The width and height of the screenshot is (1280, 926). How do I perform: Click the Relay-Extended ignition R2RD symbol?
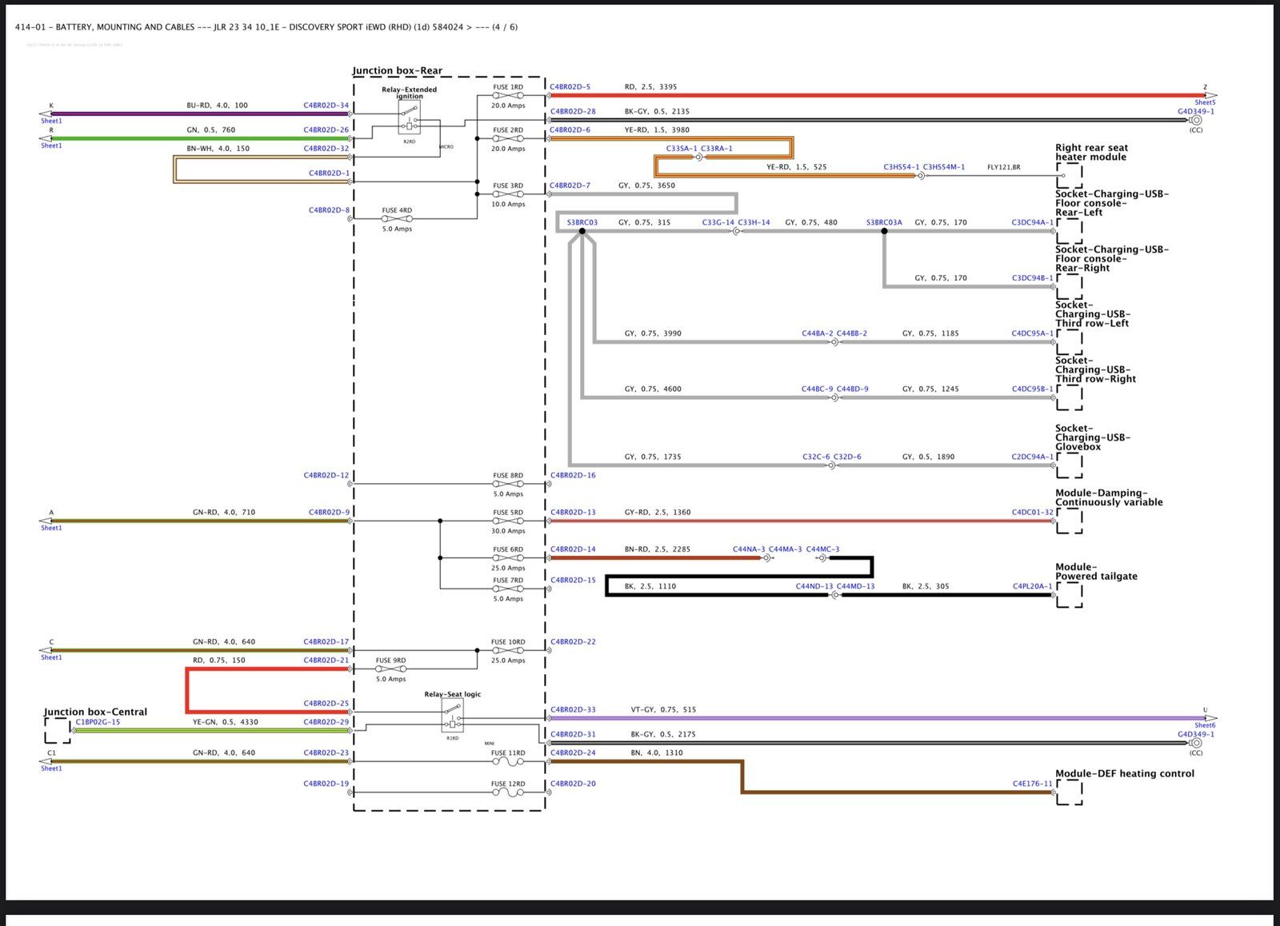tap(409, 118)
